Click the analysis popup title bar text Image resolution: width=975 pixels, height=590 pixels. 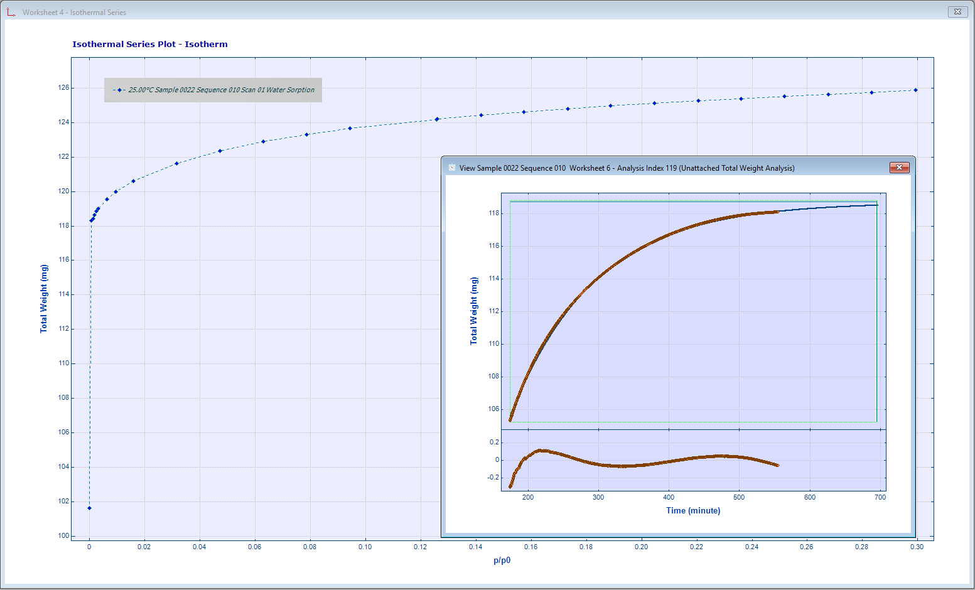point(627,168)
